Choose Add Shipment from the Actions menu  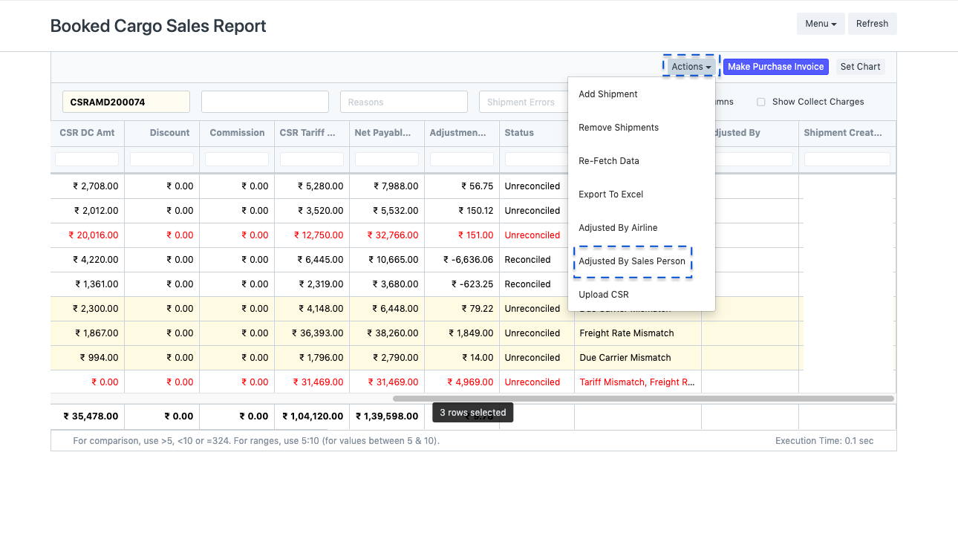(x=608, y=94)
